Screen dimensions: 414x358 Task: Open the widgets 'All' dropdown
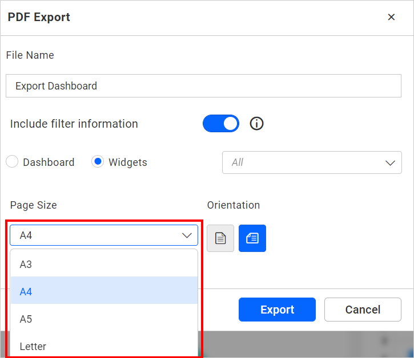[312, 162]
